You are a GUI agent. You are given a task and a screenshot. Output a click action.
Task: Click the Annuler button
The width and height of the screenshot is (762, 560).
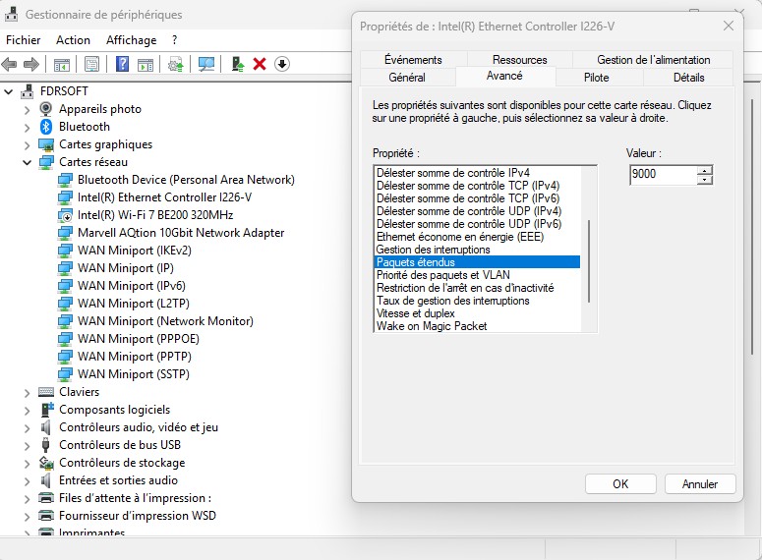[699, 484]
